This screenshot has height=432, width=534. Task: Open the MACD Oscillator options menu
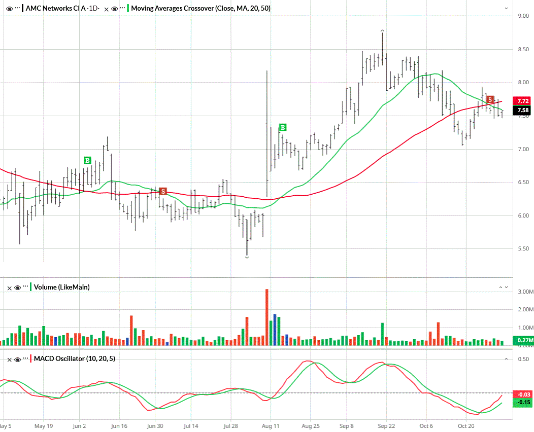point(25,359)
